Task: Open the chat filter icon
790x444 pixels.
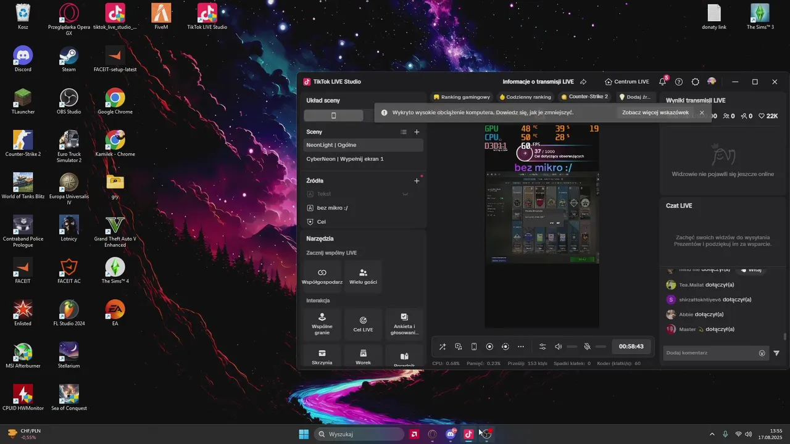Action: 776,353
